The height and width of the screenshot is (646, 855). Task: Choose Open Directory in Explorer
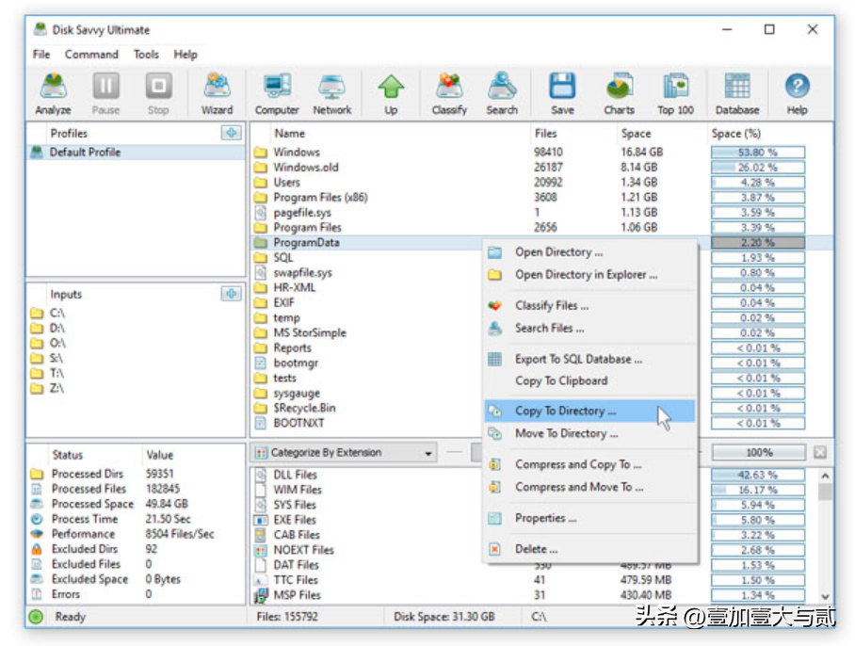590,274
